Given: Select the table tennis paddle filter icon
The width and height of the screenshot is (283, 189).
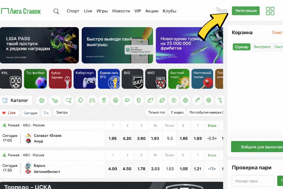Looking at the screenshot, I should (69, 100).
